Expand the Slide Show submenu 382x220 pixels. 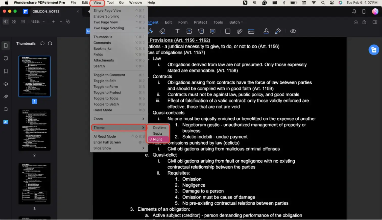pos(119,148)
